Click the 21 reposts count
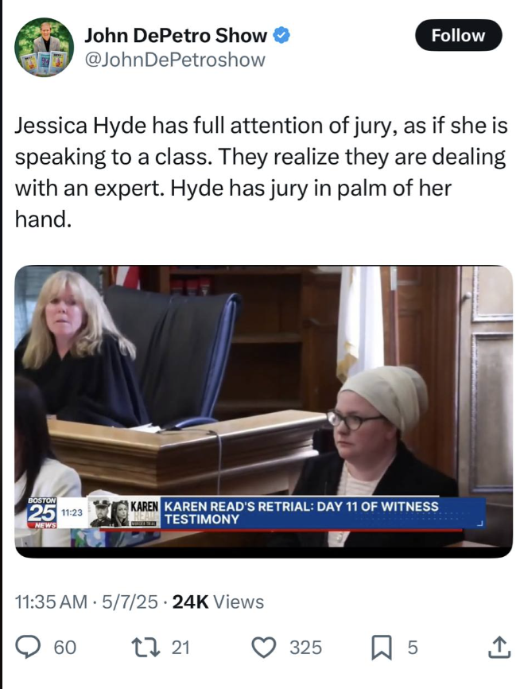Viewport: 520px width, 689px height. [180, 648]
